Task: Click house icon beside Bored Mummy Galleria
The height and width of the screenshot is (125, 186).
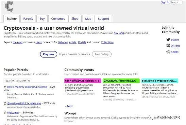Action: [x=5, y=87]
